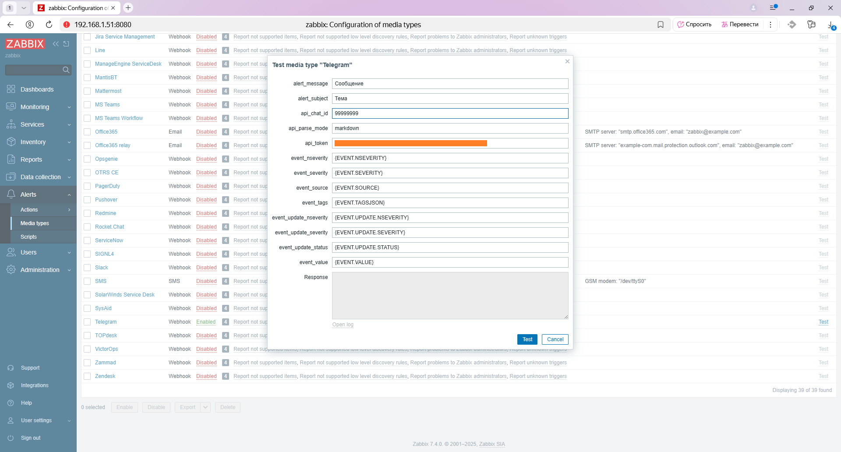This screenshot has height=452, width=841.
Task: Click the not-secure warning icon in address bar
Action: point(67,25)
